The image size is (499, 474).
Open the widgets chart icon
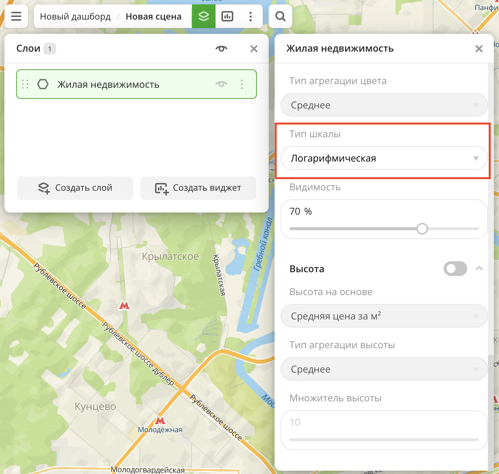tap(227, 16)
